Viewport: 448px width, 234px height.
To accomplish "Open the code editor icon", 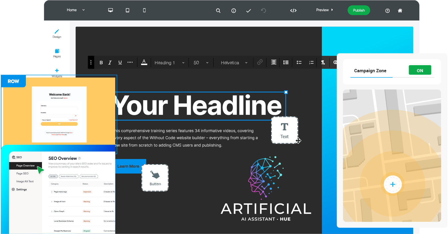I will pos(293,11).
